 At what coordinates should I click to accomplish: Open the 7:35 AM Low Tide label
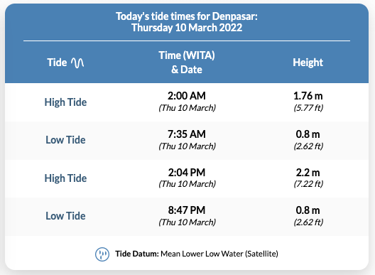coord(65,140)
